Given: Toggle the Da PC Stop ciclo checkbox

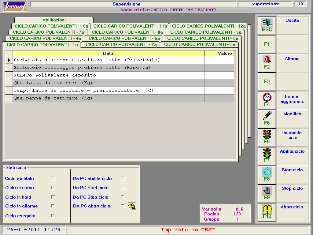Looking at the screenshot, I should click(x=123, y=197).
